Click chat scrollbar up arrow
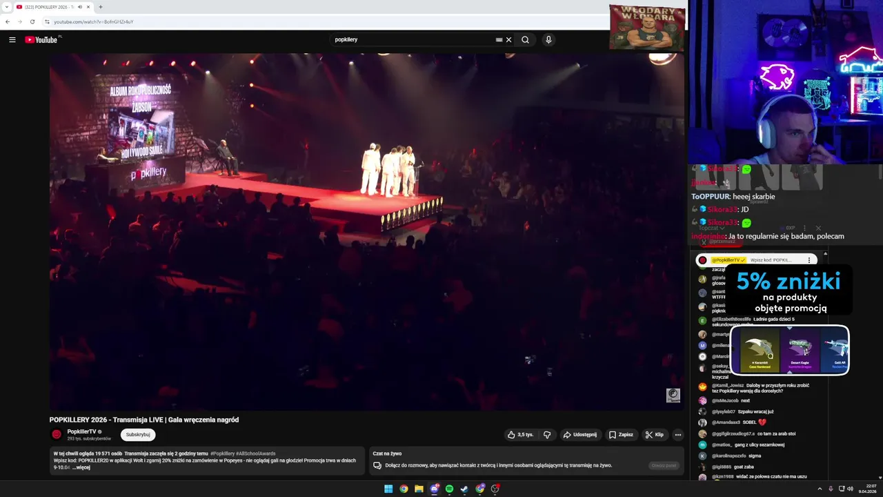Image resolution: width=883 pixels, height=497 pixels. (x=825, y=253)
